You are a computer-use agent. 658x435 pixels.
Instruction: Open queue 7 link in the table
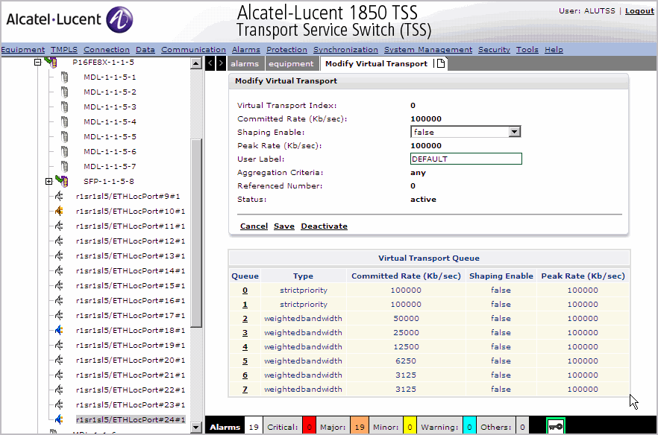[x=245, y=390]
